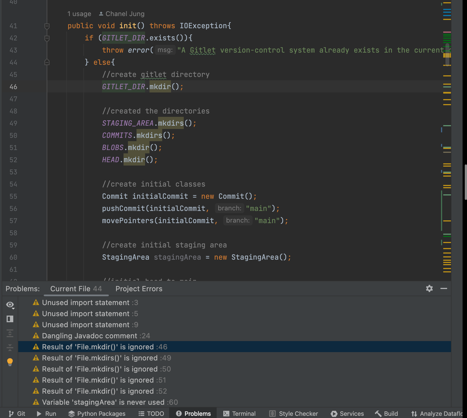The width and height of the screenshot is (467, 418).
Task: Click the '1 usage' inlay hint
Action: [79, 14]
